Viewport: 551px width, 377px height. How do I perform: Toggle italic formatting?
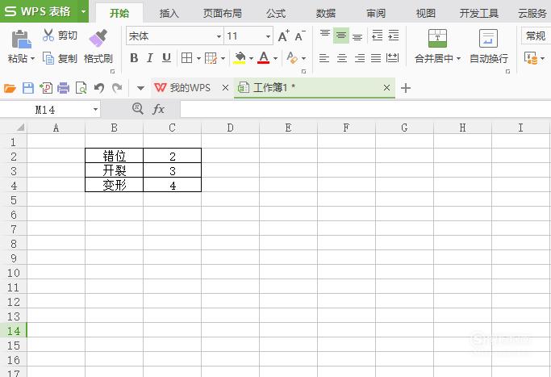(x=150, y=58)
